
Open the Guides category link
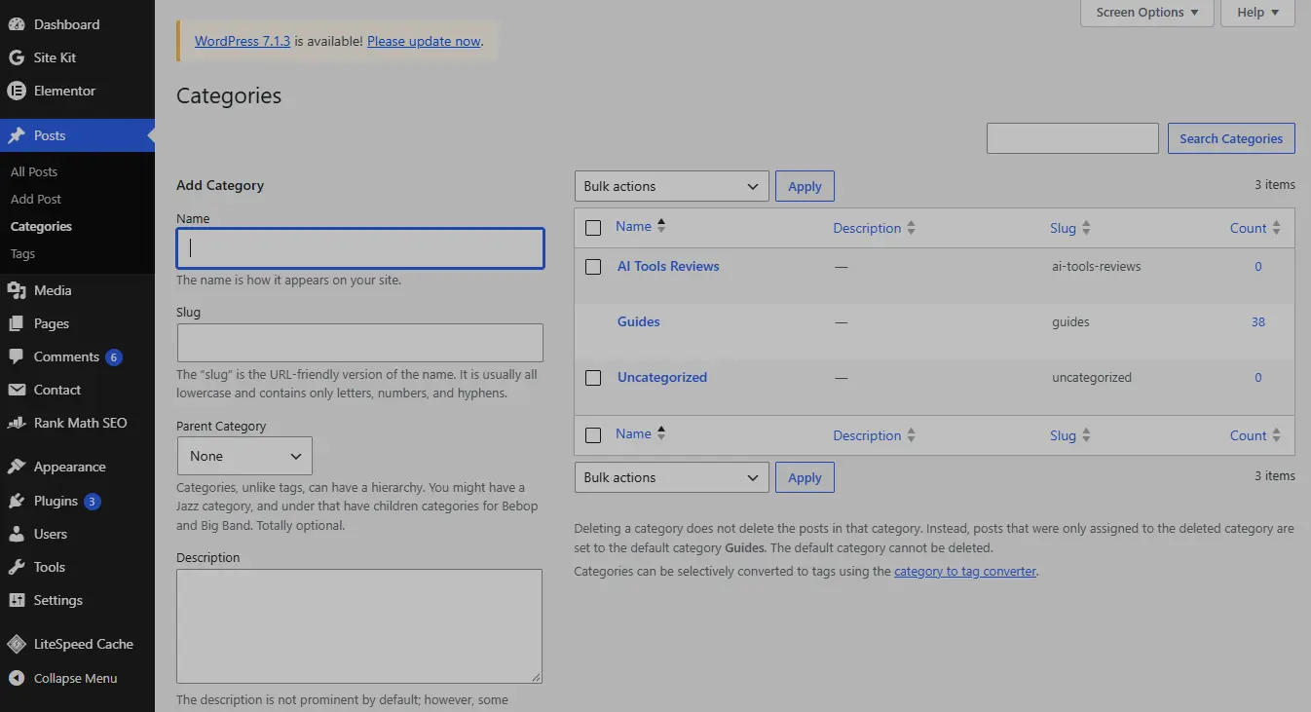point(639,321)
